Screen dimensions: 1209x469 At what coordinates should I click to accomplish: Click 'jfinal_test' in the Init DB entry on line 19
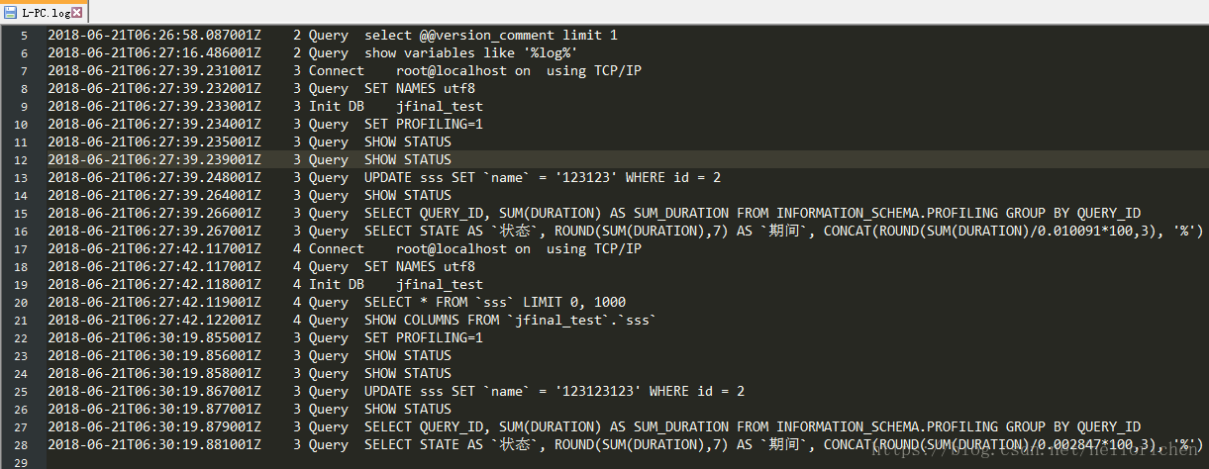click(x=440, y=284)
